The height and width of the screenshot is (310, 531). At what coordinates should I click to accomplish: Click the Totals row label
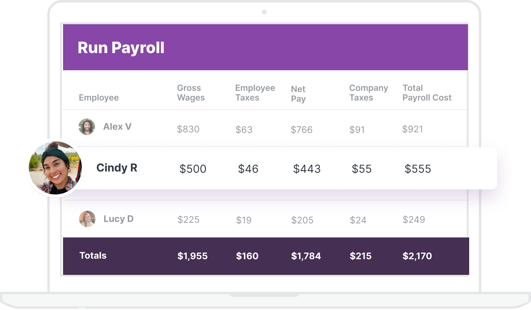pos(93,256)
